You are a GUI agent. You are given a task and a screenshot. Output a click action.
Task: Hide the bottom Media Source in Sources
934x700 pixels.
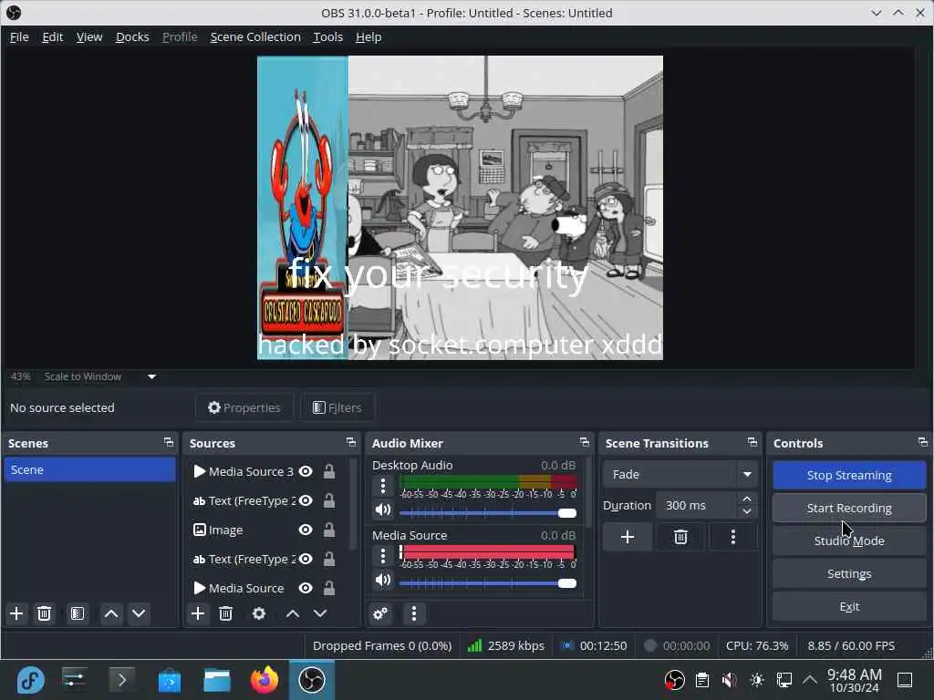point(306,588)
